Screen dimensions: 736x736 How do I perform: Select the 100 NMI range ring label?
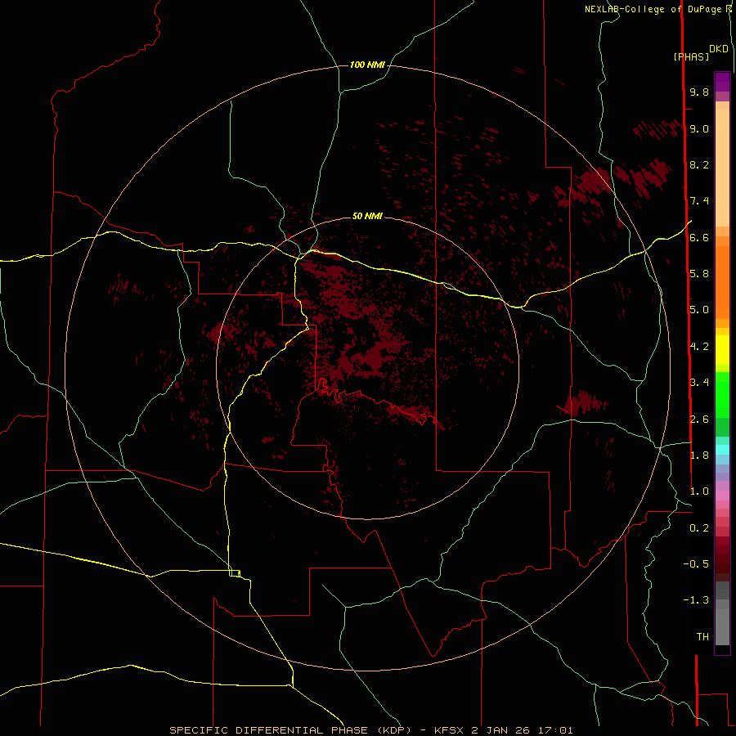coord(367,65)
